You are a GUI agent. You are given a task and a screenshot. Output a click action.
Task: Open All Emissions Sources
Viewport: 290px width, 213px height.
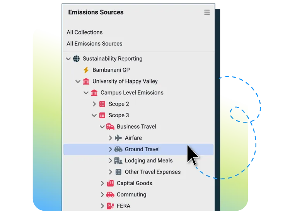94,44
